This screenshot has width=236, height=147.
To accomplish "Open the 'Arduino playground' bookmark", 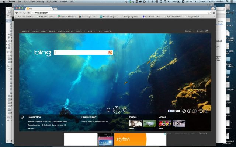I will [x=109, y=17].
